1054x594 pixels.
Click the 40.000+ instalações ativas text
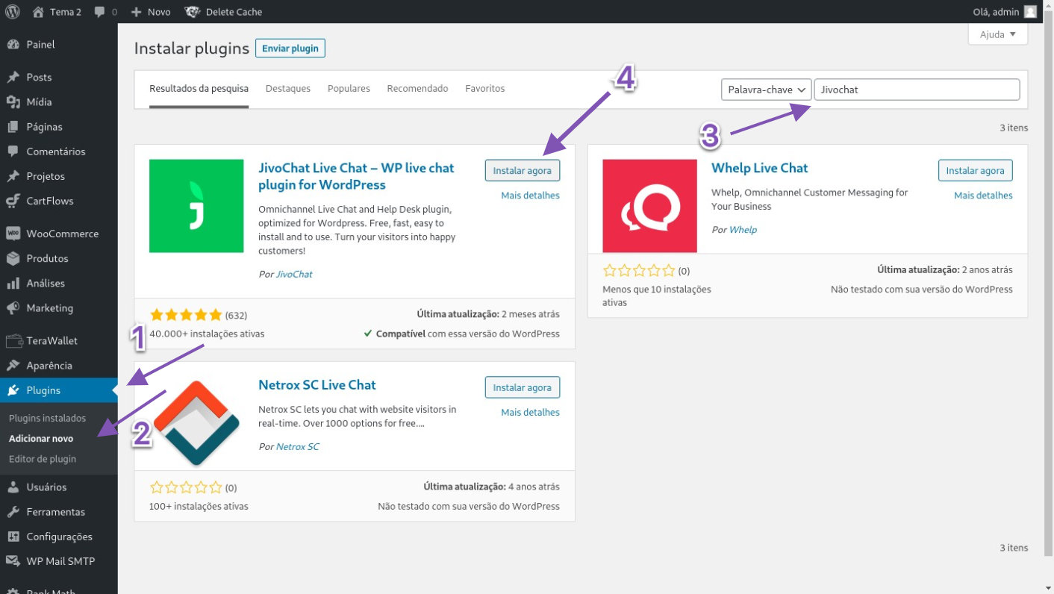[207, 334]
